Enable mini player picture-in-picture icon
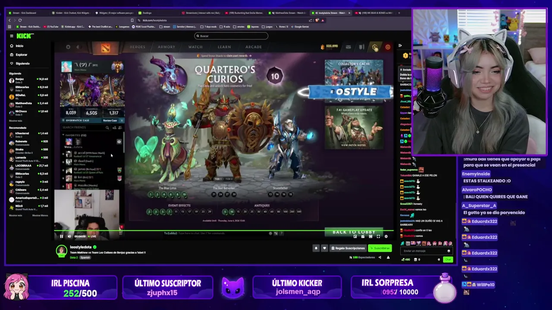552x310 pixels. click(355, 236)
